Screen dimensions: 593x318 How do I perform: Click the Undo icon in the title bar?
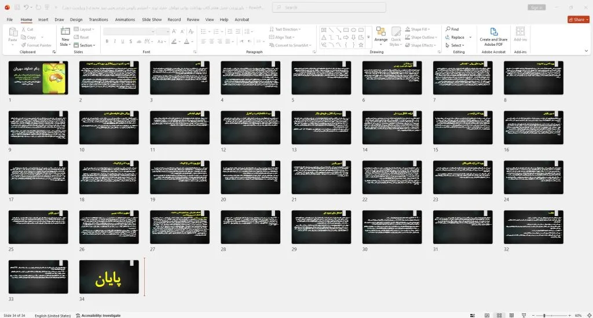point(26,7)
